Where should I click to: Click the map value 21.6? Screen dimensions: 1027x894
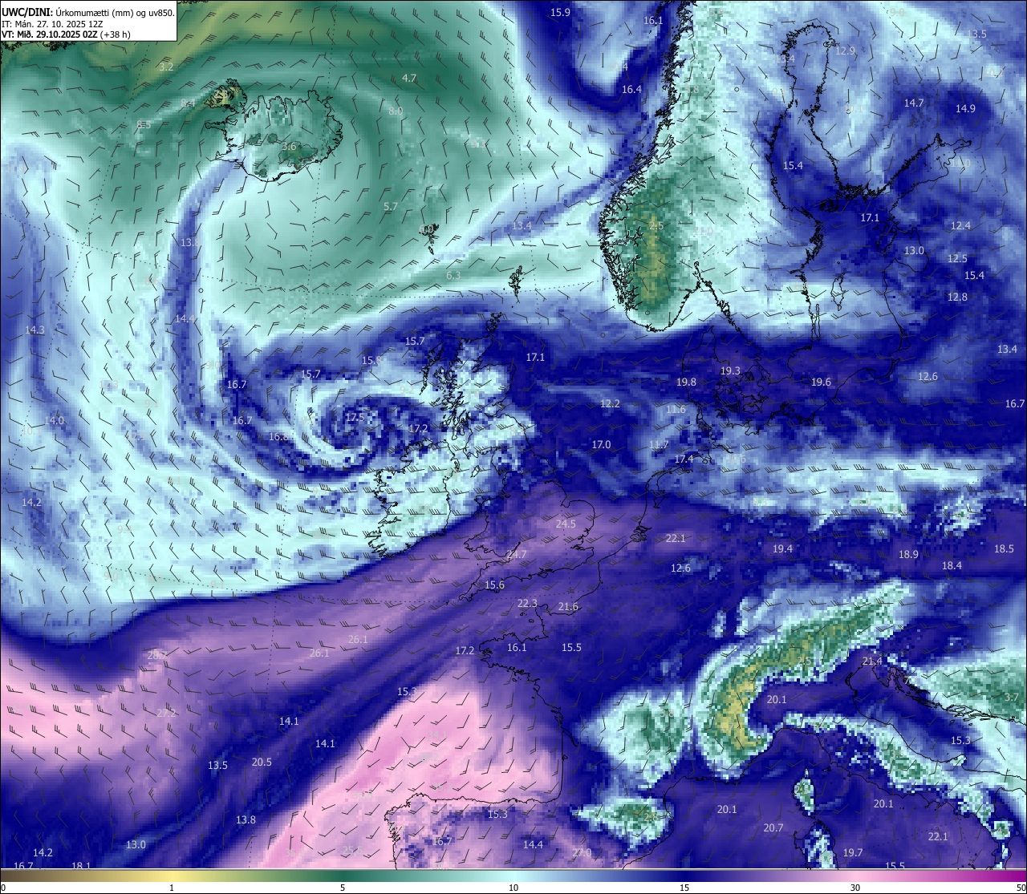[x=568, y=606]
